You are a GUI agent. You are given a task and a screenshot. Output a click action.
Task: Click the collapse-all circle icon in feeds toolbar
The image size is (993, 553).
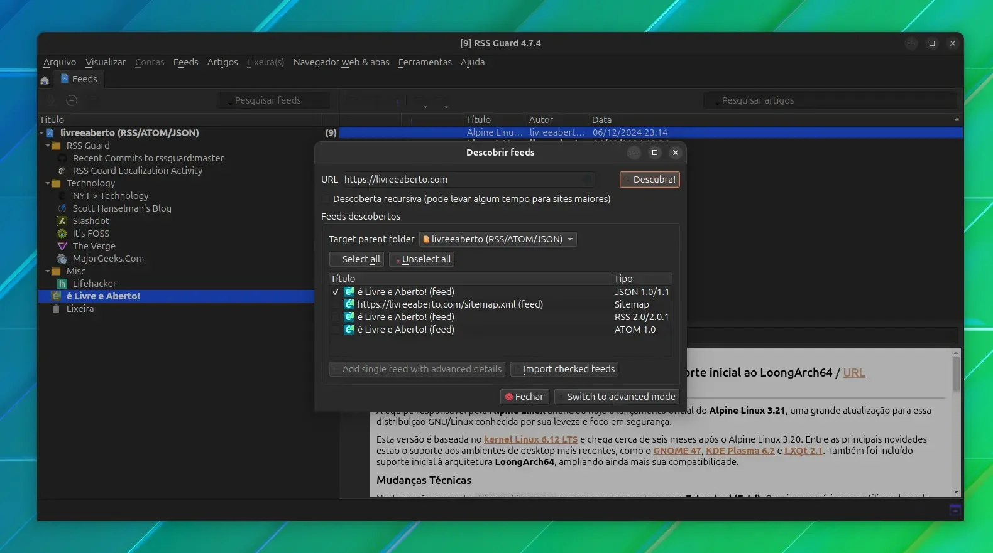tap(72, 100)
